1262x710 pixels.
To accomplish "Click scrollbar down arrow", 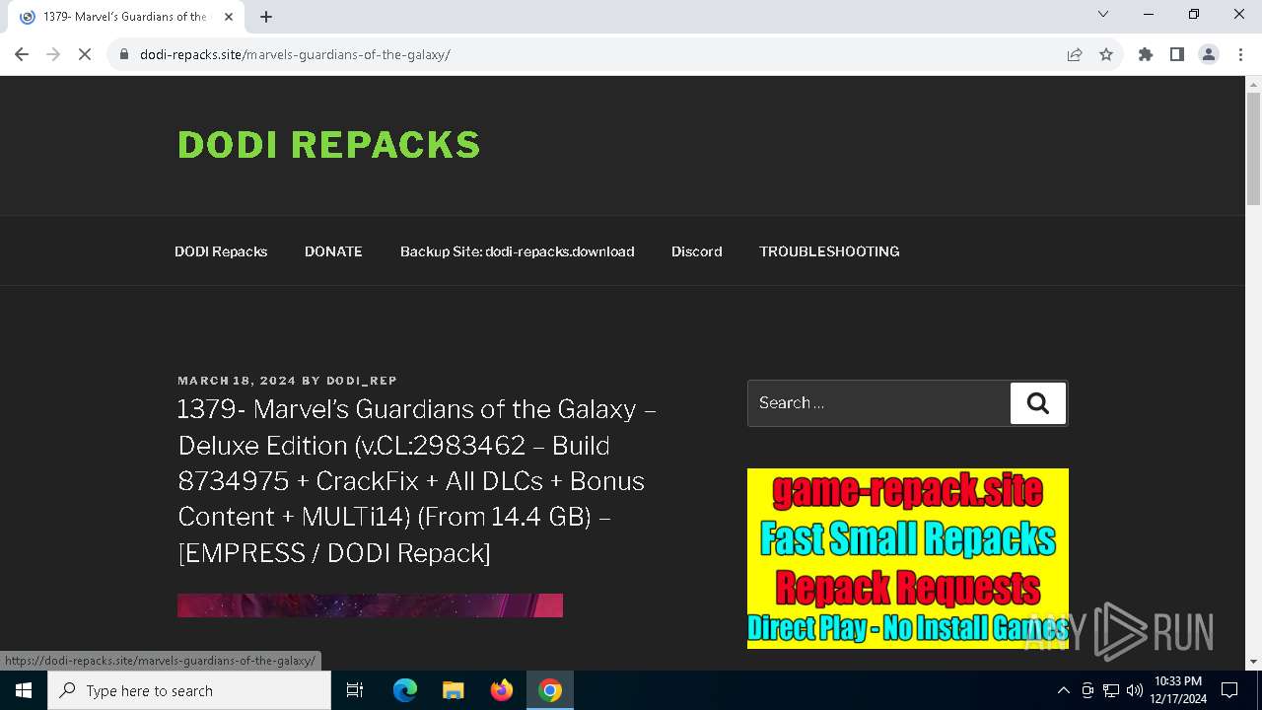I will click(x=1253, y=662).
